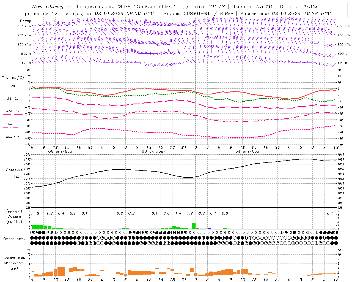Click the station name "Nov_Chany" in the header
Screen dimensions: 352x282
coord(48,7)
